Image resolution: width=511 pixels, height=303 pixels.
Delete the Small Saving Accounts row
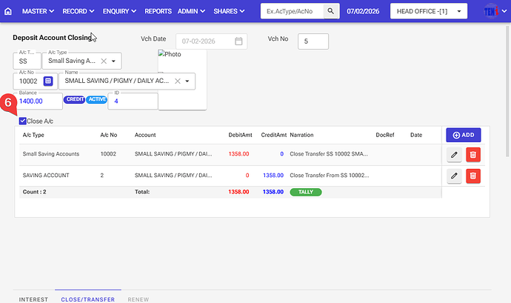(473, 154)
